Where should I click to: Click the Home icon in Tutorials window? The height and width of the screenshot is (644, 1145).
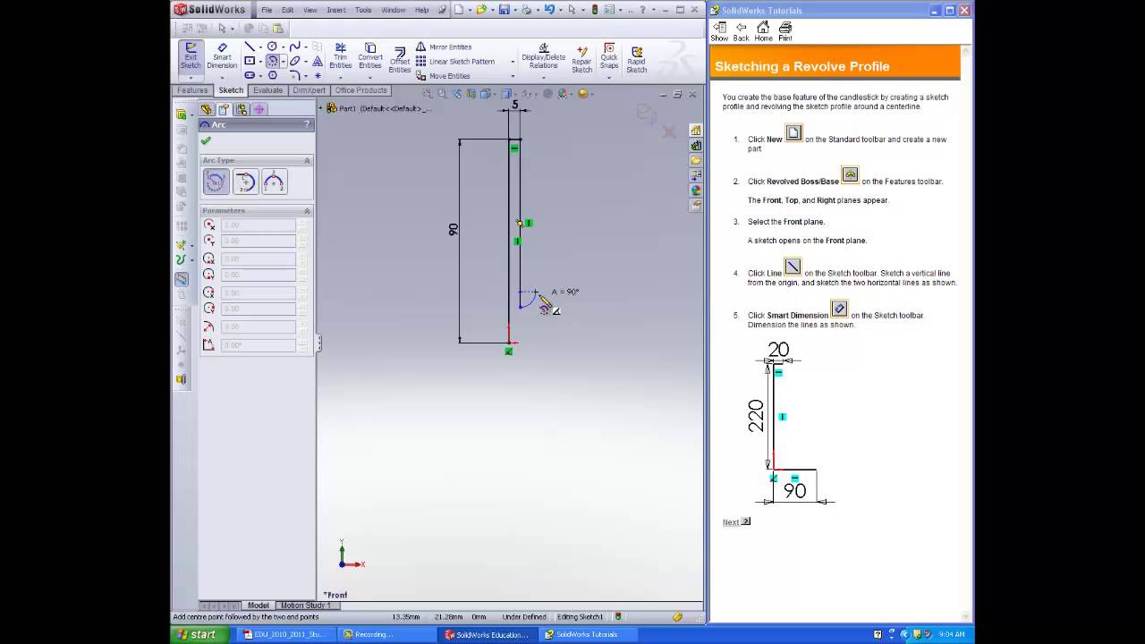(763, 31)
